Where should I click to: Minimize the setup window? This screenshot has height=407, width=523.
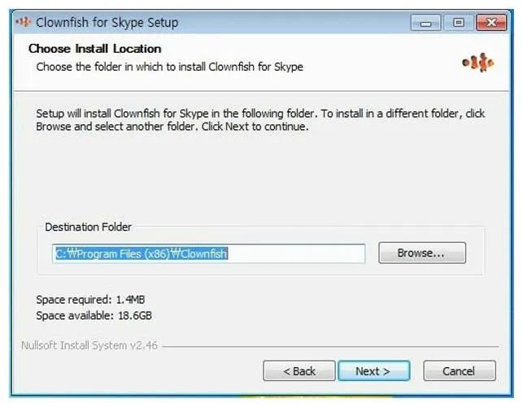[x=425, y=23]
